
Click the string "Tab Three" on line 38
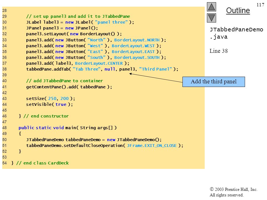coord(86,69)
